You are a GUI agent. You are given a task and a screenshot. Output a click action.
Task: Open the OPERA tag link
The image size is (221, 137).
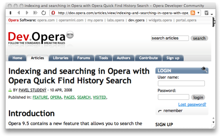[56, 97]
